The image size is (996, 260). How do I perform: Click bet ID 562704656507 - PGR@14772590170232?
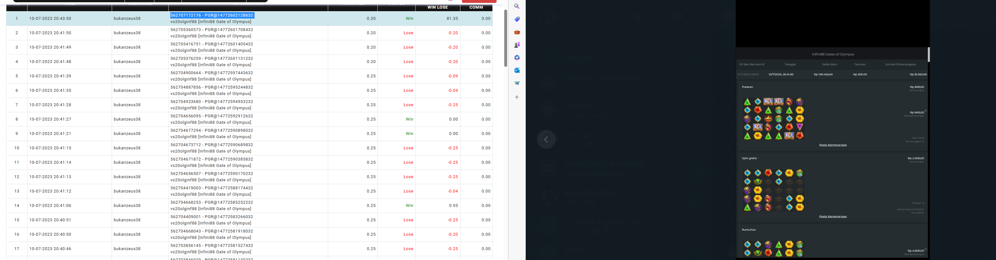212,173
